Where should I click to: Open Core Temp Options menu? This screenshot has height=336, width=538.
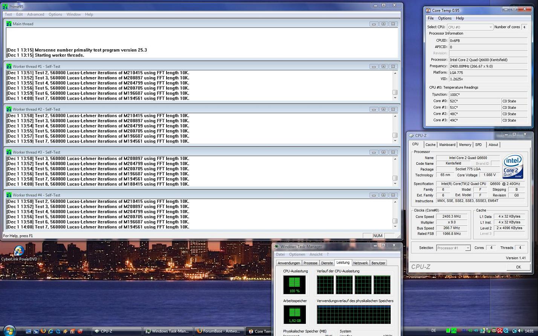pyautogui.click(x=445, y=18)
